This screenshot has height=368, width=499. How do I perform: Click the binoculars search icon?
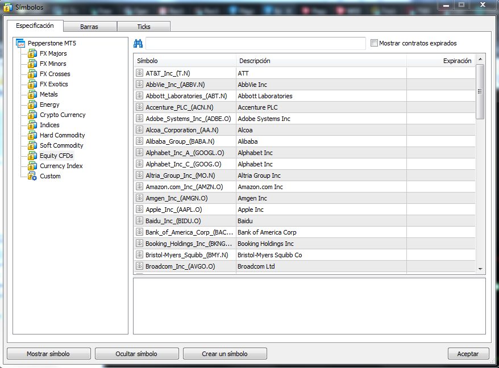138,43
